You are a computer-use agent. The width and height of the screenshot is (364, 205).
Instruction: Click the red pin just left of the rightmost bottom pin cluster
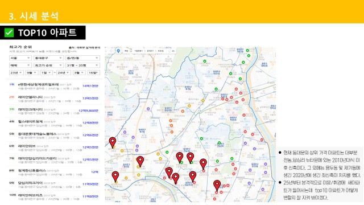[193, 177]
